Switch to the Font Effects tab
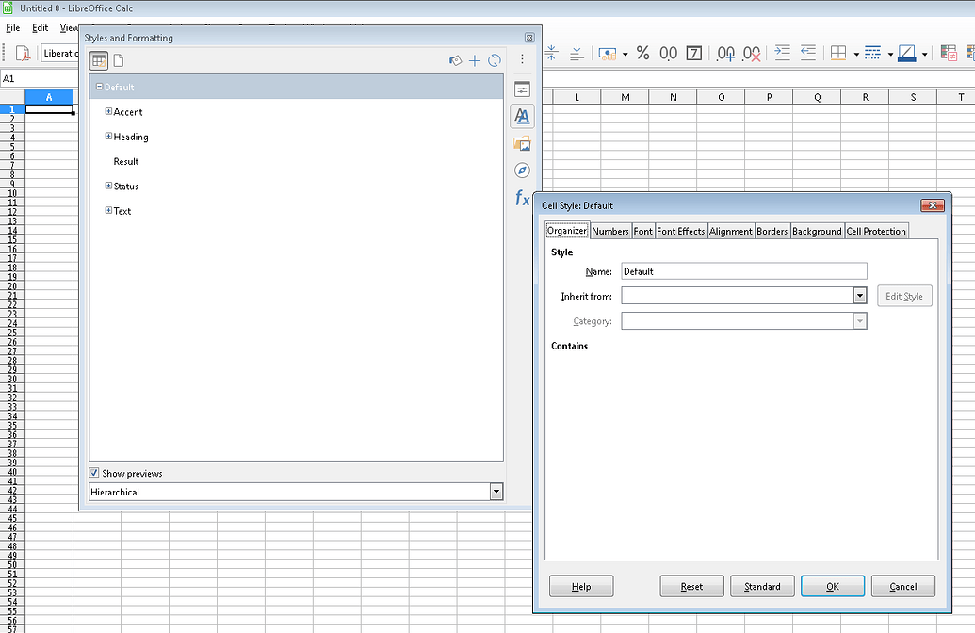The width and height of the screenshot is (975, 633). coord(680,230)
